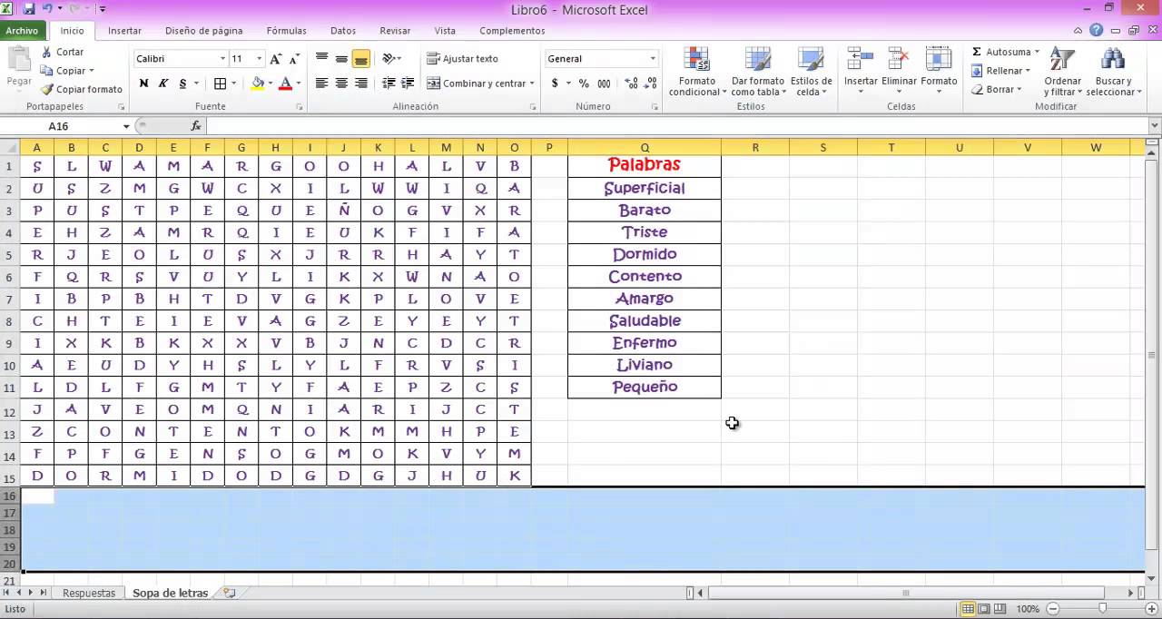1162x619 pixels.
Task: Click the Eliminar cells icon
Action: click(899, 60)
